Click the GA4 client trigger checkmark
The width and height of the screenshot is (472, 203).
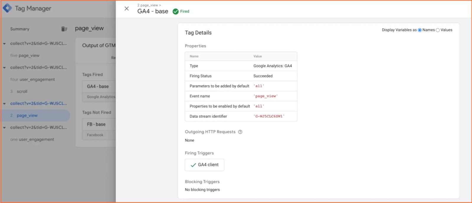tap(193, 165)
